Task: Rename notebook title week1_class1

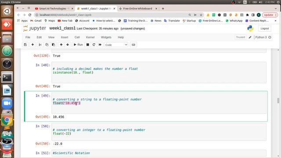Action: coord(62,28)
